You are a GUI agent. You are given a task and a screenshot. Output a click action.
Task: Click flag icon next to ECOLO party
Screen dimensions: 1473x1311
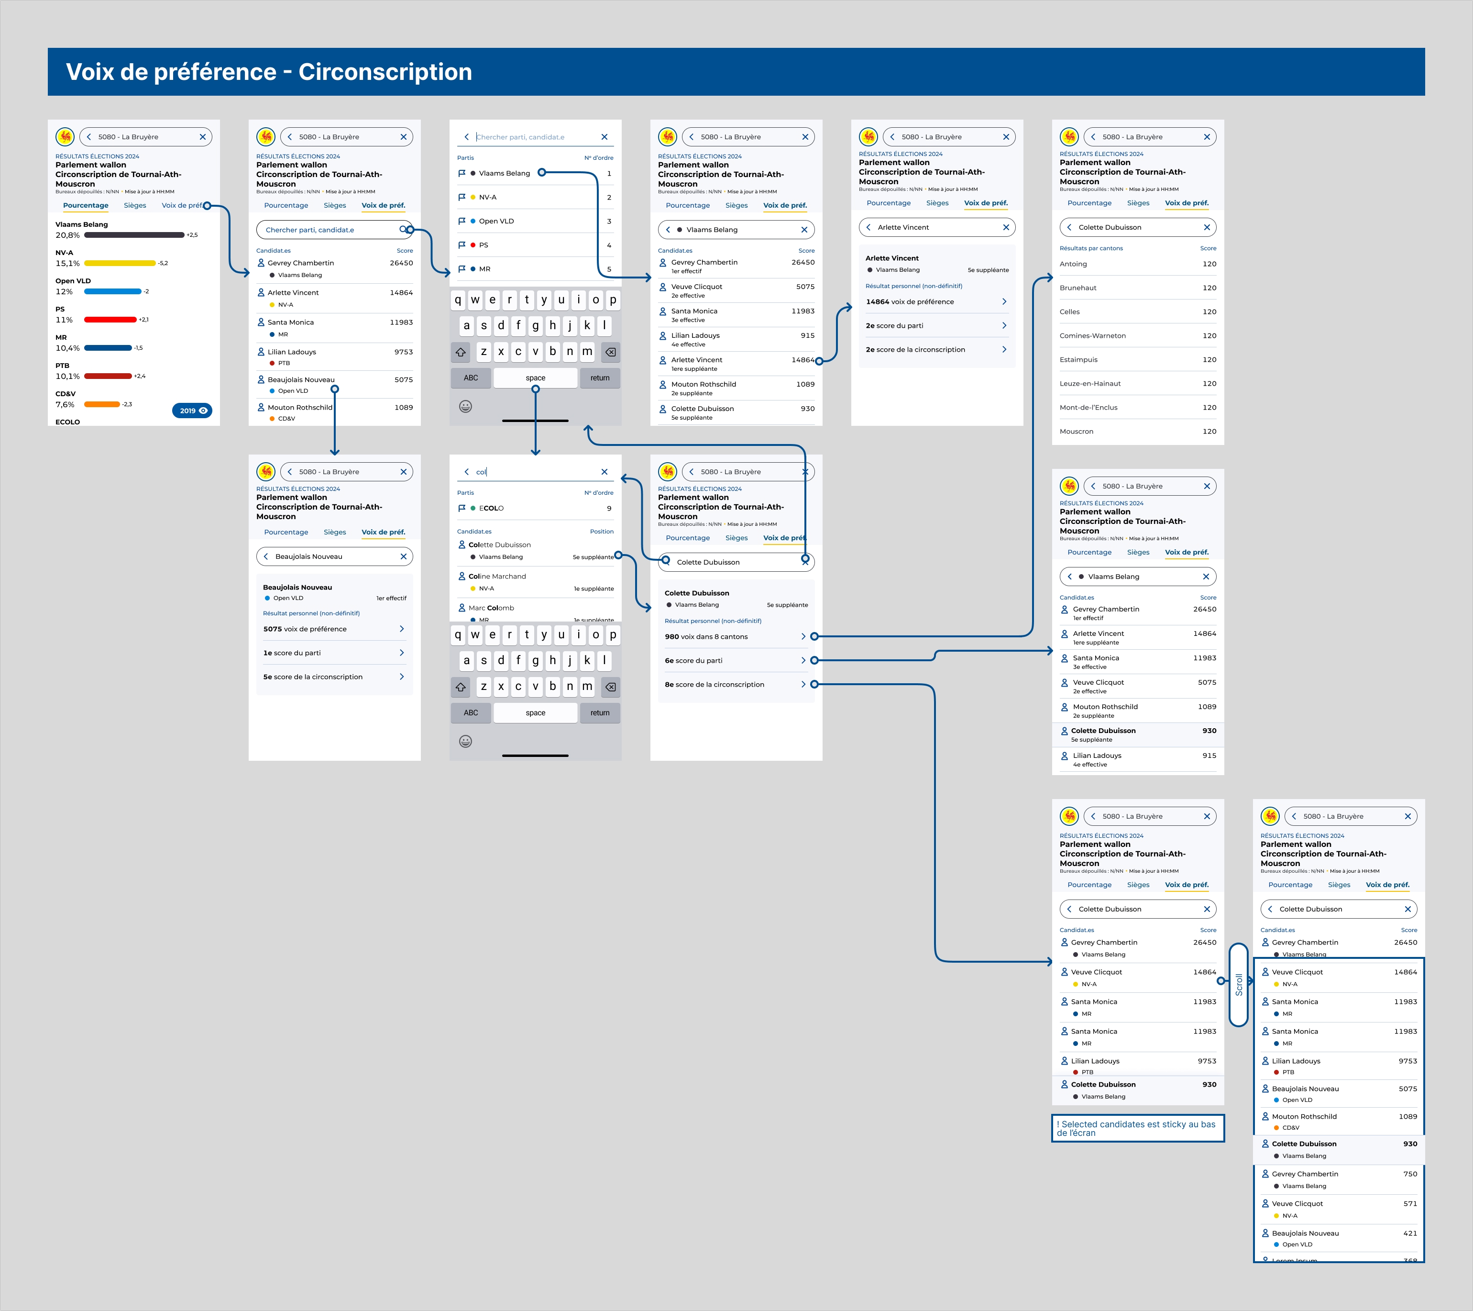click(462, 509)
